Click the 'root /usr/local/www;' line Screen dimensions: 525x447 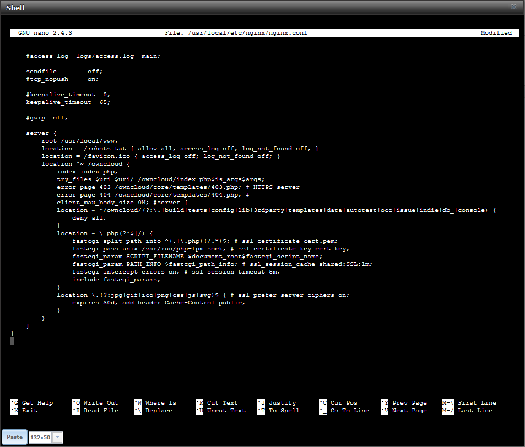(80, 141)
